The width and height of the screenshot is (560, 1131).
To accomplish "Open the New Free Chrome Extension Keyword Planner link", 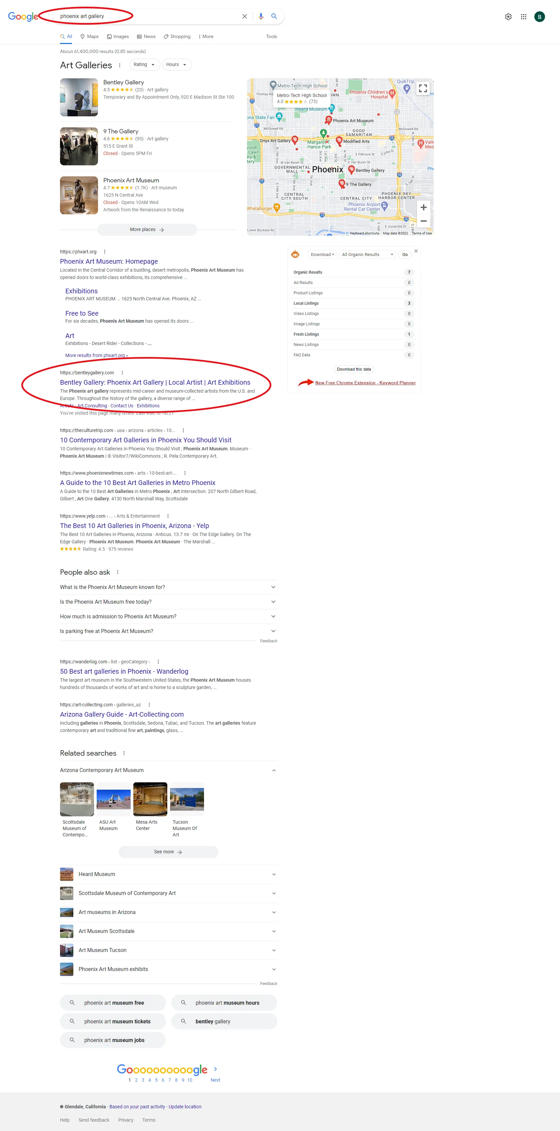I will (x=365, y=383).
